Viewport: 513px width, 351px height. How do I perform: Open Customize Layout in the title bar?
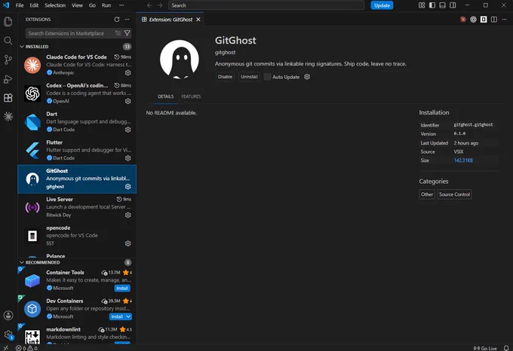pyautogui.click(x=422, y=5)
